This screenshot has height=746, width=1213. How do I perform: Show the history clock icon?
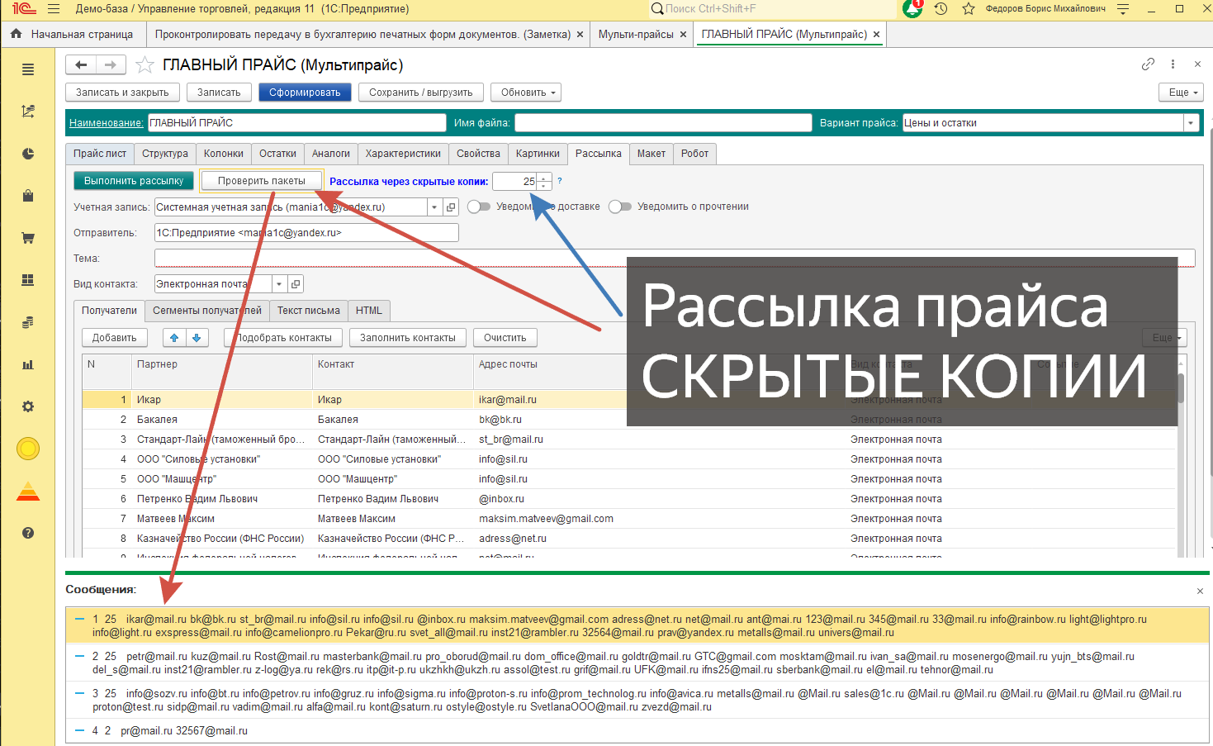(941, 9)
